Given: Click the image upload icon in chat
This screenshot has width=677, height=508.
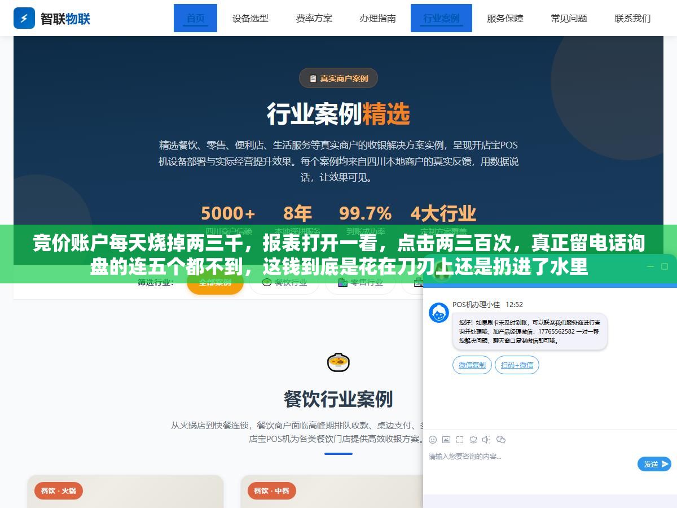Looking at the screenshot, I should pos(446,439).
